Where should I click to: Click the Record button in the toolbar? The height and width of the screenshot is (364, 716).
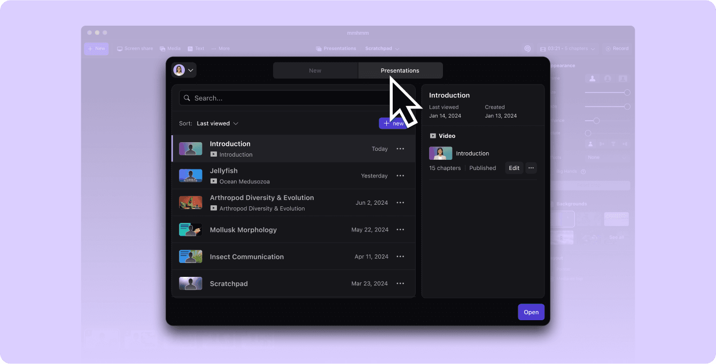tap(616, 49)
